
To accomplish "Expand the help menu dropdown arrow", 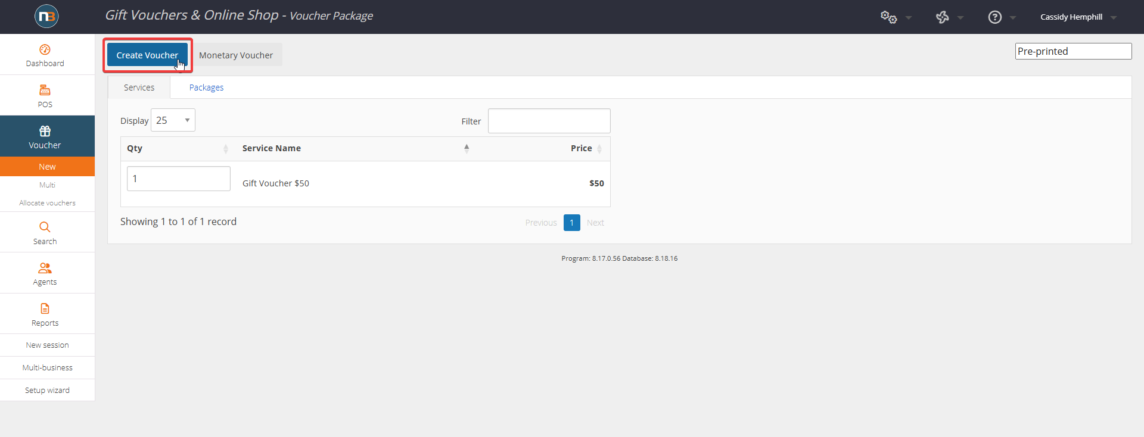I will point(1013,18).
